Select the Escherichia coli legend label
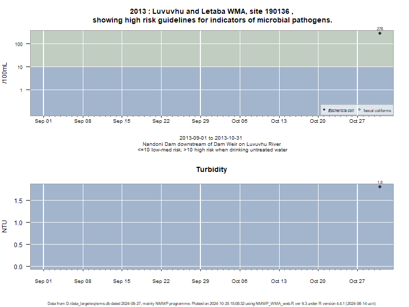 click(341, 111)
